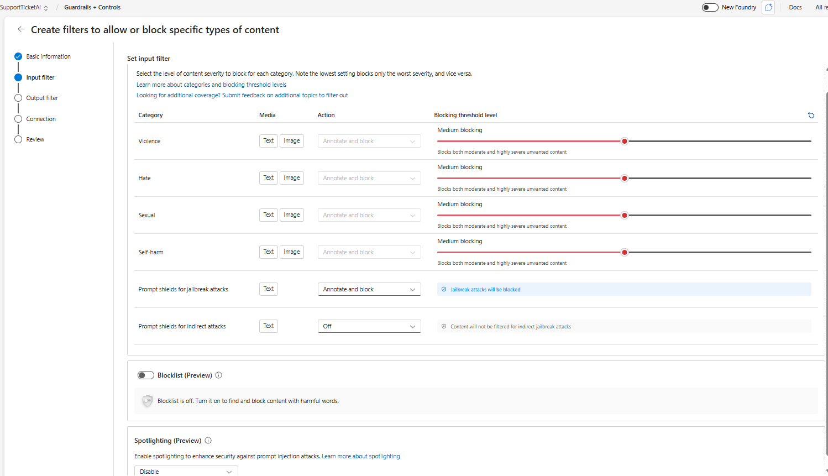828x476 pixels.
Task: Click Learn more about spotlighting link
Action: pyautogui.click(x=360, y=456)
